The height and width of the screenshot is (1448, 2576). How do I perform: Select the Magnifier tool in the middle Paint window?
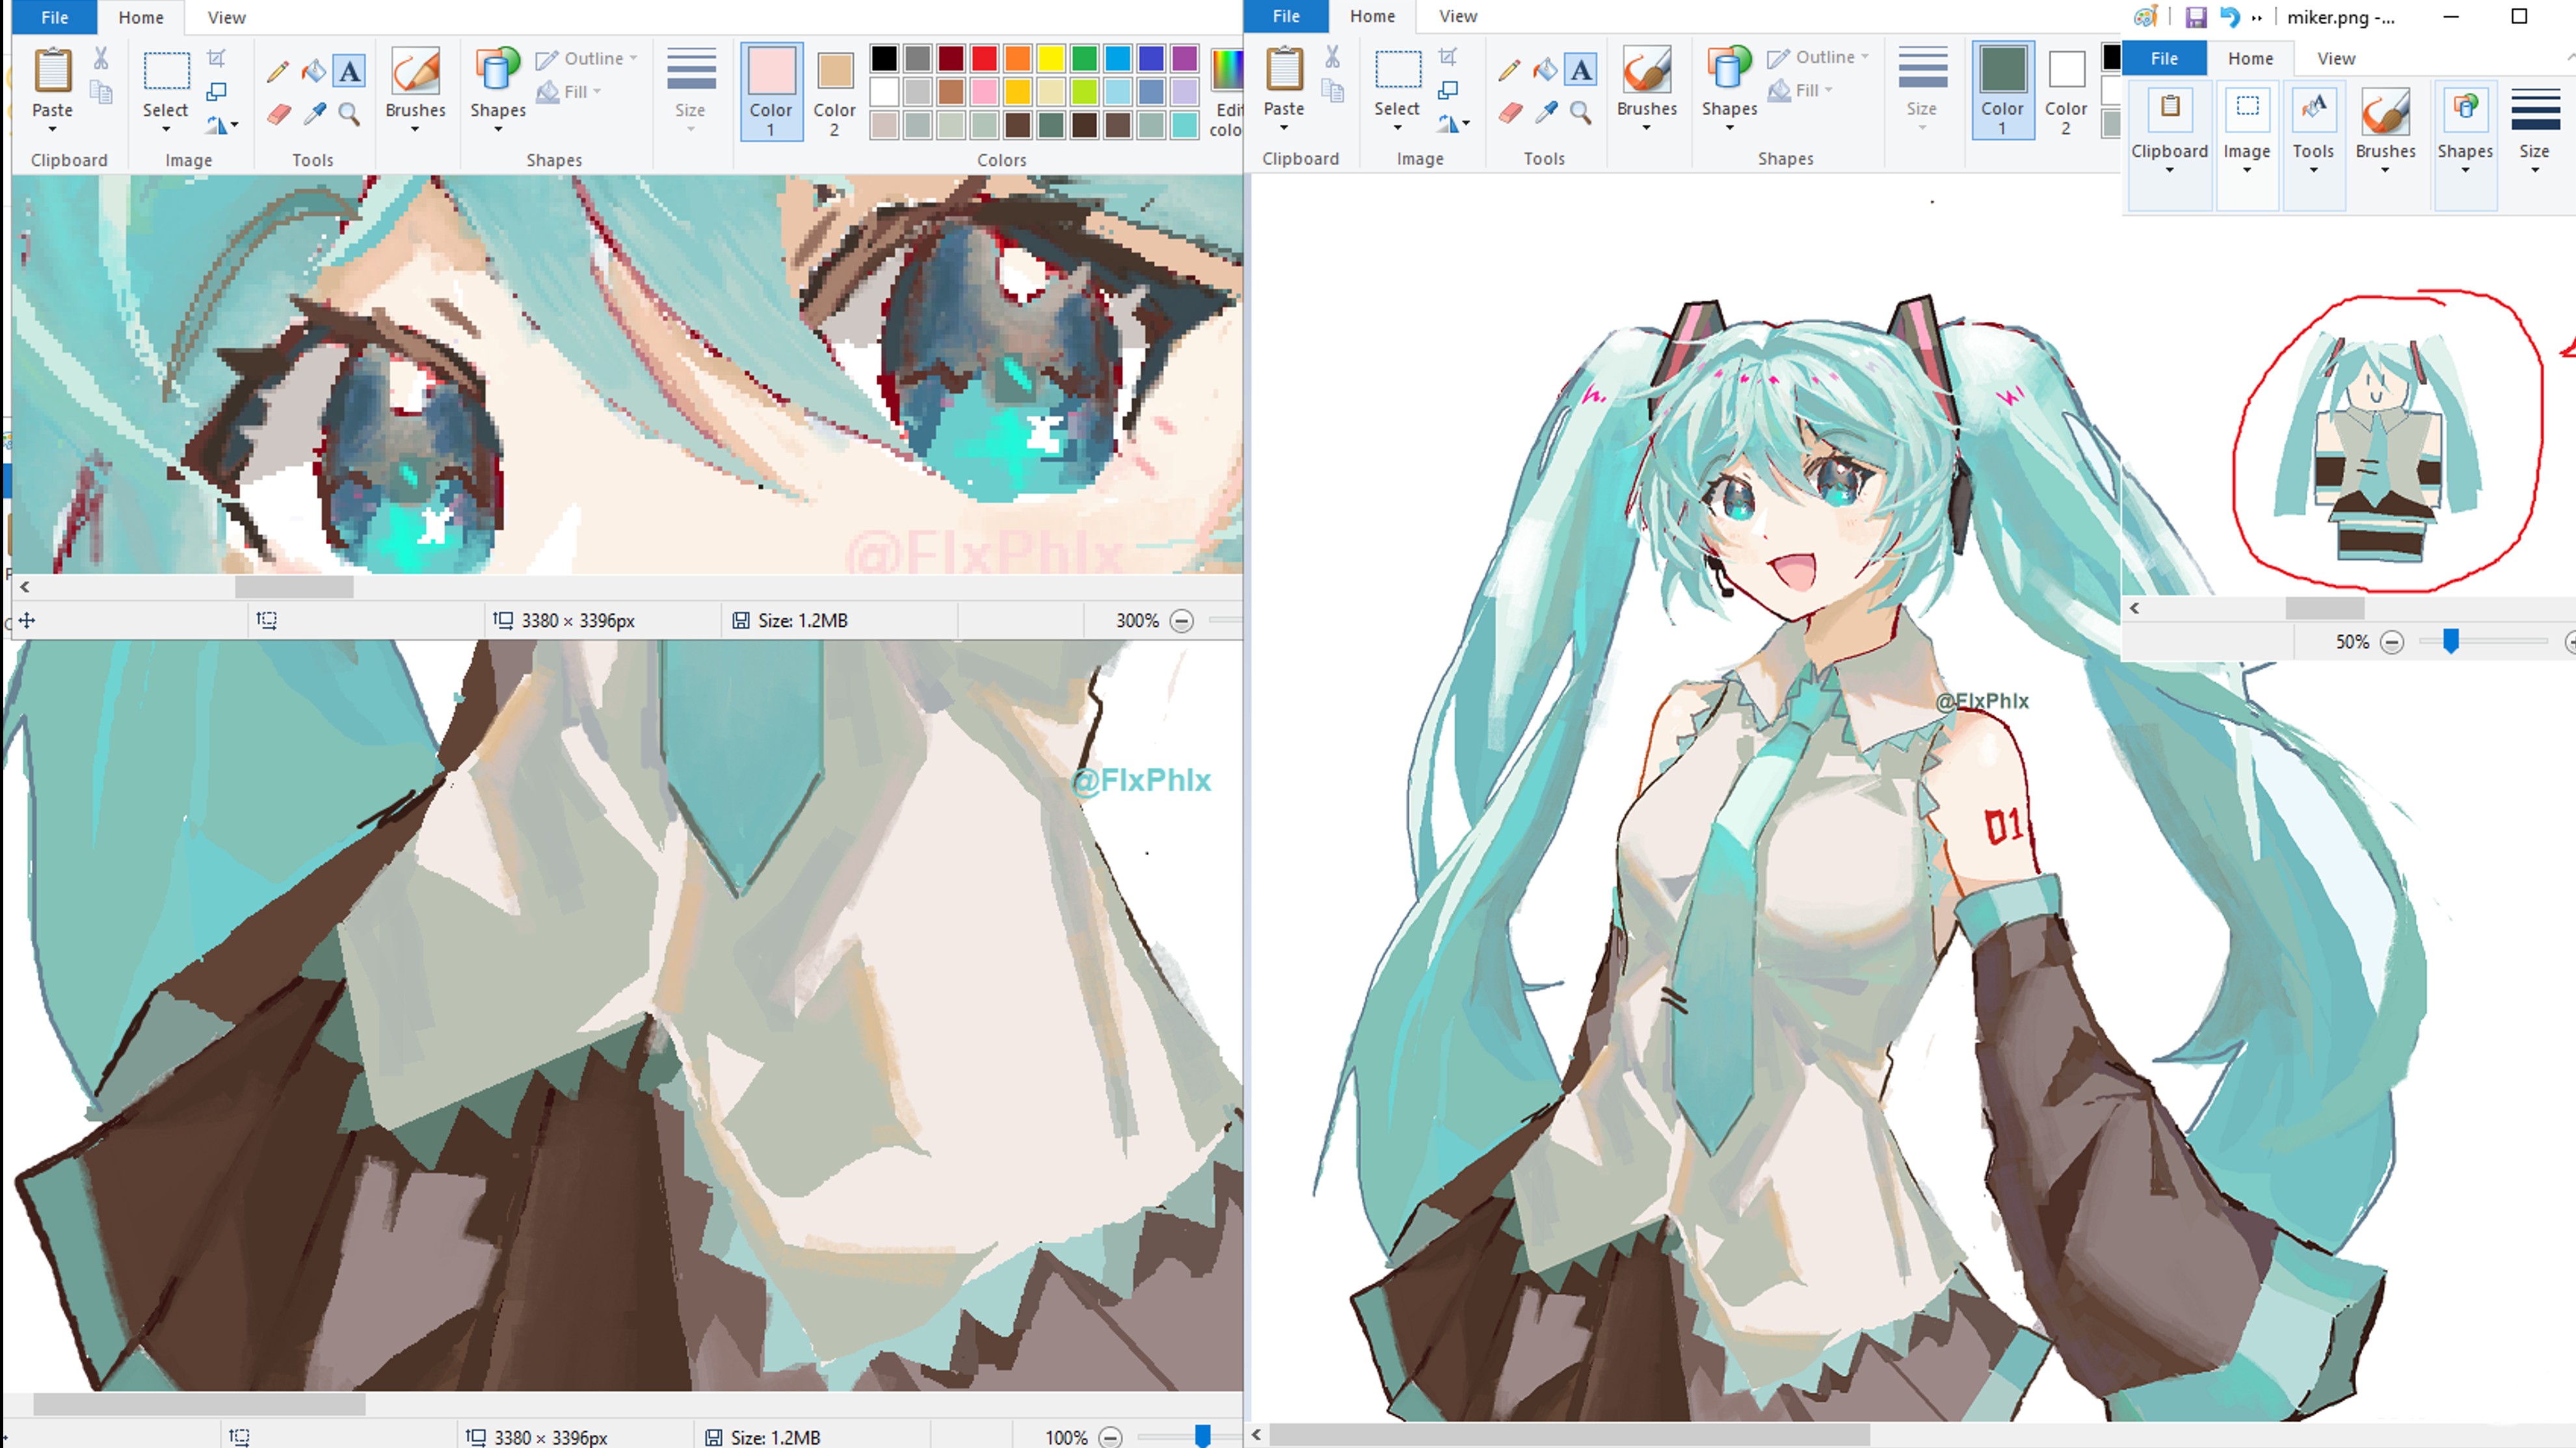pyautogui.click(x=1581, y=113)
